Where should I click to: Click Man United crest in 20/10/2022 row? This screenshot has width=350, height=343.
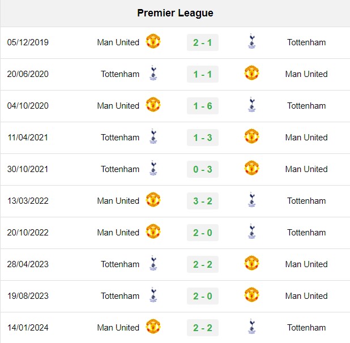153,231
